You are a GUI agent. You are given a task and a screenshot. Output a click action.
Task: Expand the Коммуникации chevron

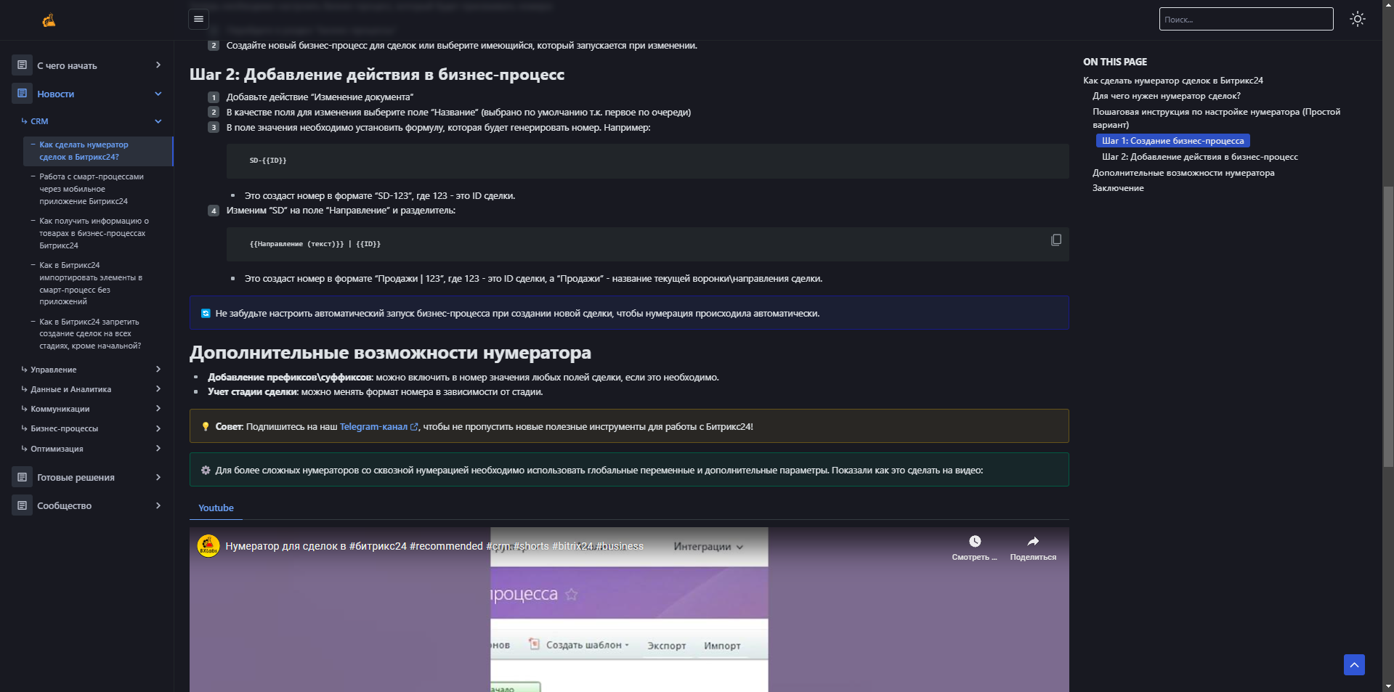(x=158, y=409)
